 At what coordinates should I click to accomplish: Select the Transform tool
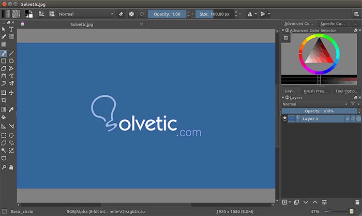(x=4, y=93)
